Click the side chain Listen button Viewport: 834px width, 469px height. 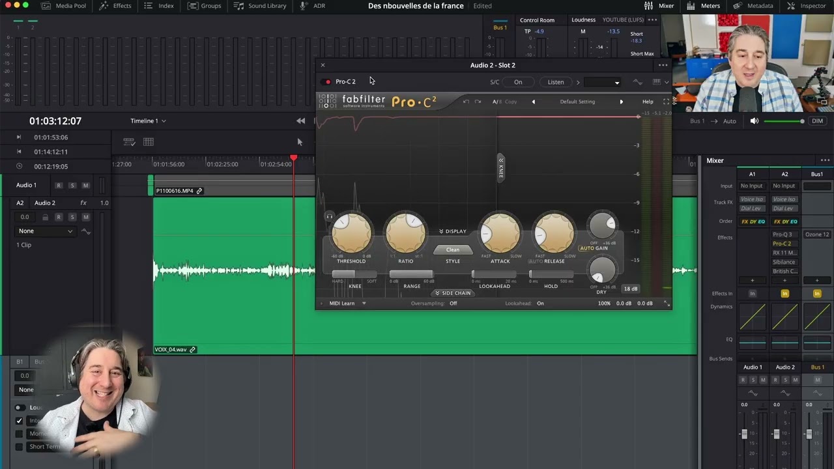(x=556, y=82)
